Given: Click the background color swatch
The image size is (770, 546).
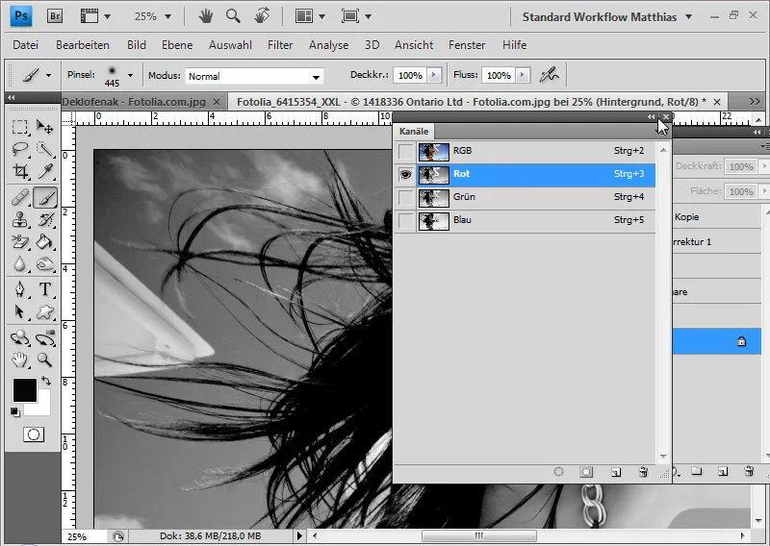Looking at the screenshot, I should (x=43, y=408).
